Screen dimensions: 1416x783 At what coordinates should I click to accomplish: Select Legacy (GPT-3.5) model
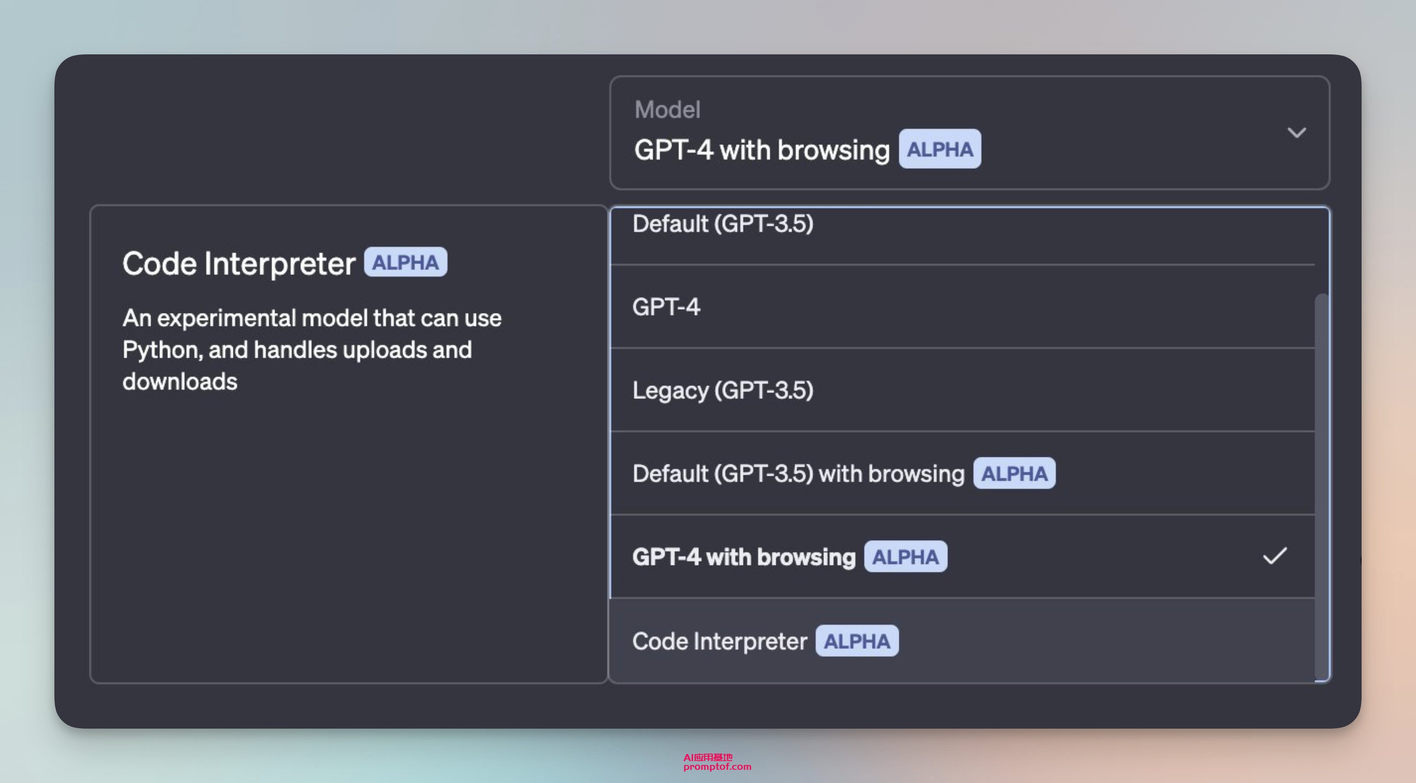[x=962, y=390]
